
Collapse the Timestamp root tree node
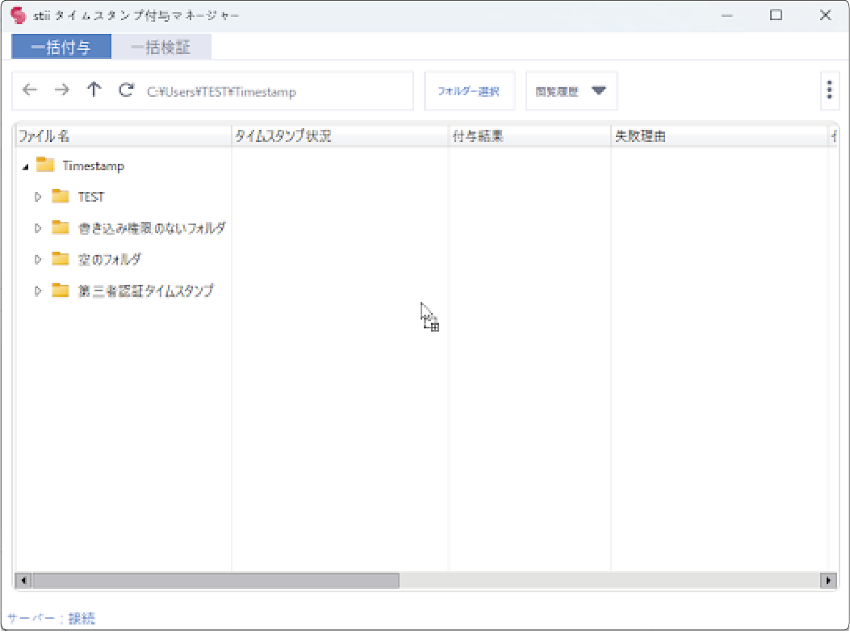pyautogui.click(x=25, y=166)
